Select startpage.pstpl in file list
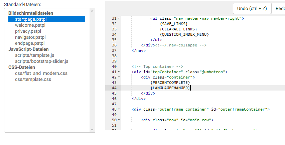Image resolution: width=285 pixels, height=145 pixels. point(30,19)
